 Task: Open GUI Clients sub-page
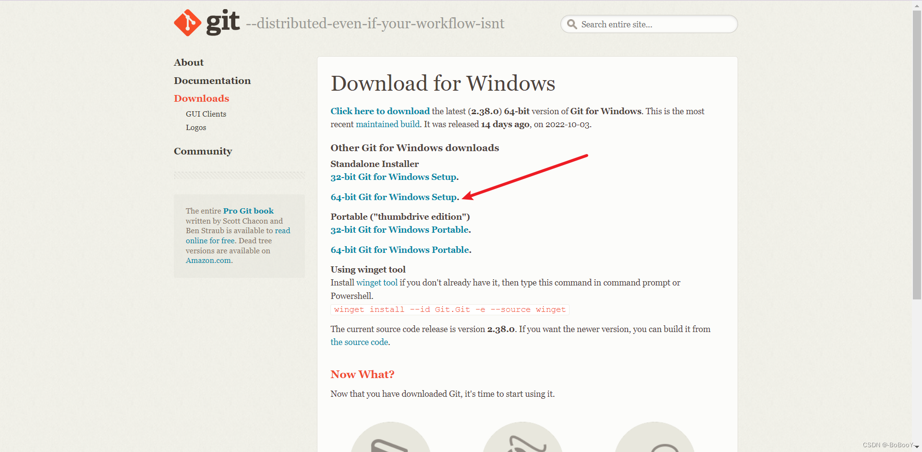click(206, 114)
